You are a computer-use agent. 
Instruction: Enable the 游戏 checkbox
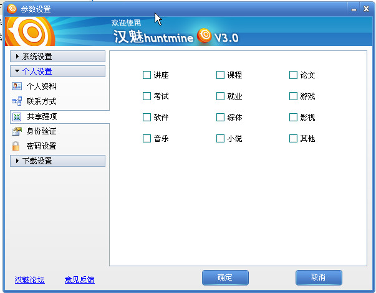[x=293, y=96]
